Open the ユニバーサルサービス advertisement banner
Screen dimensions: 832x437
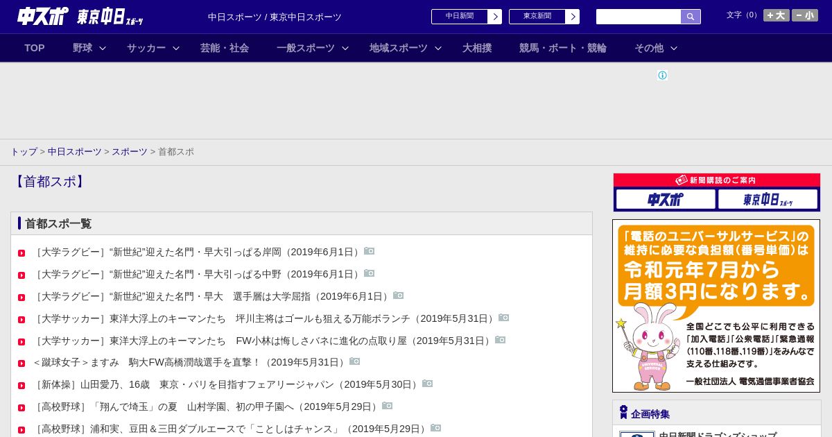(x=716, y=306)
